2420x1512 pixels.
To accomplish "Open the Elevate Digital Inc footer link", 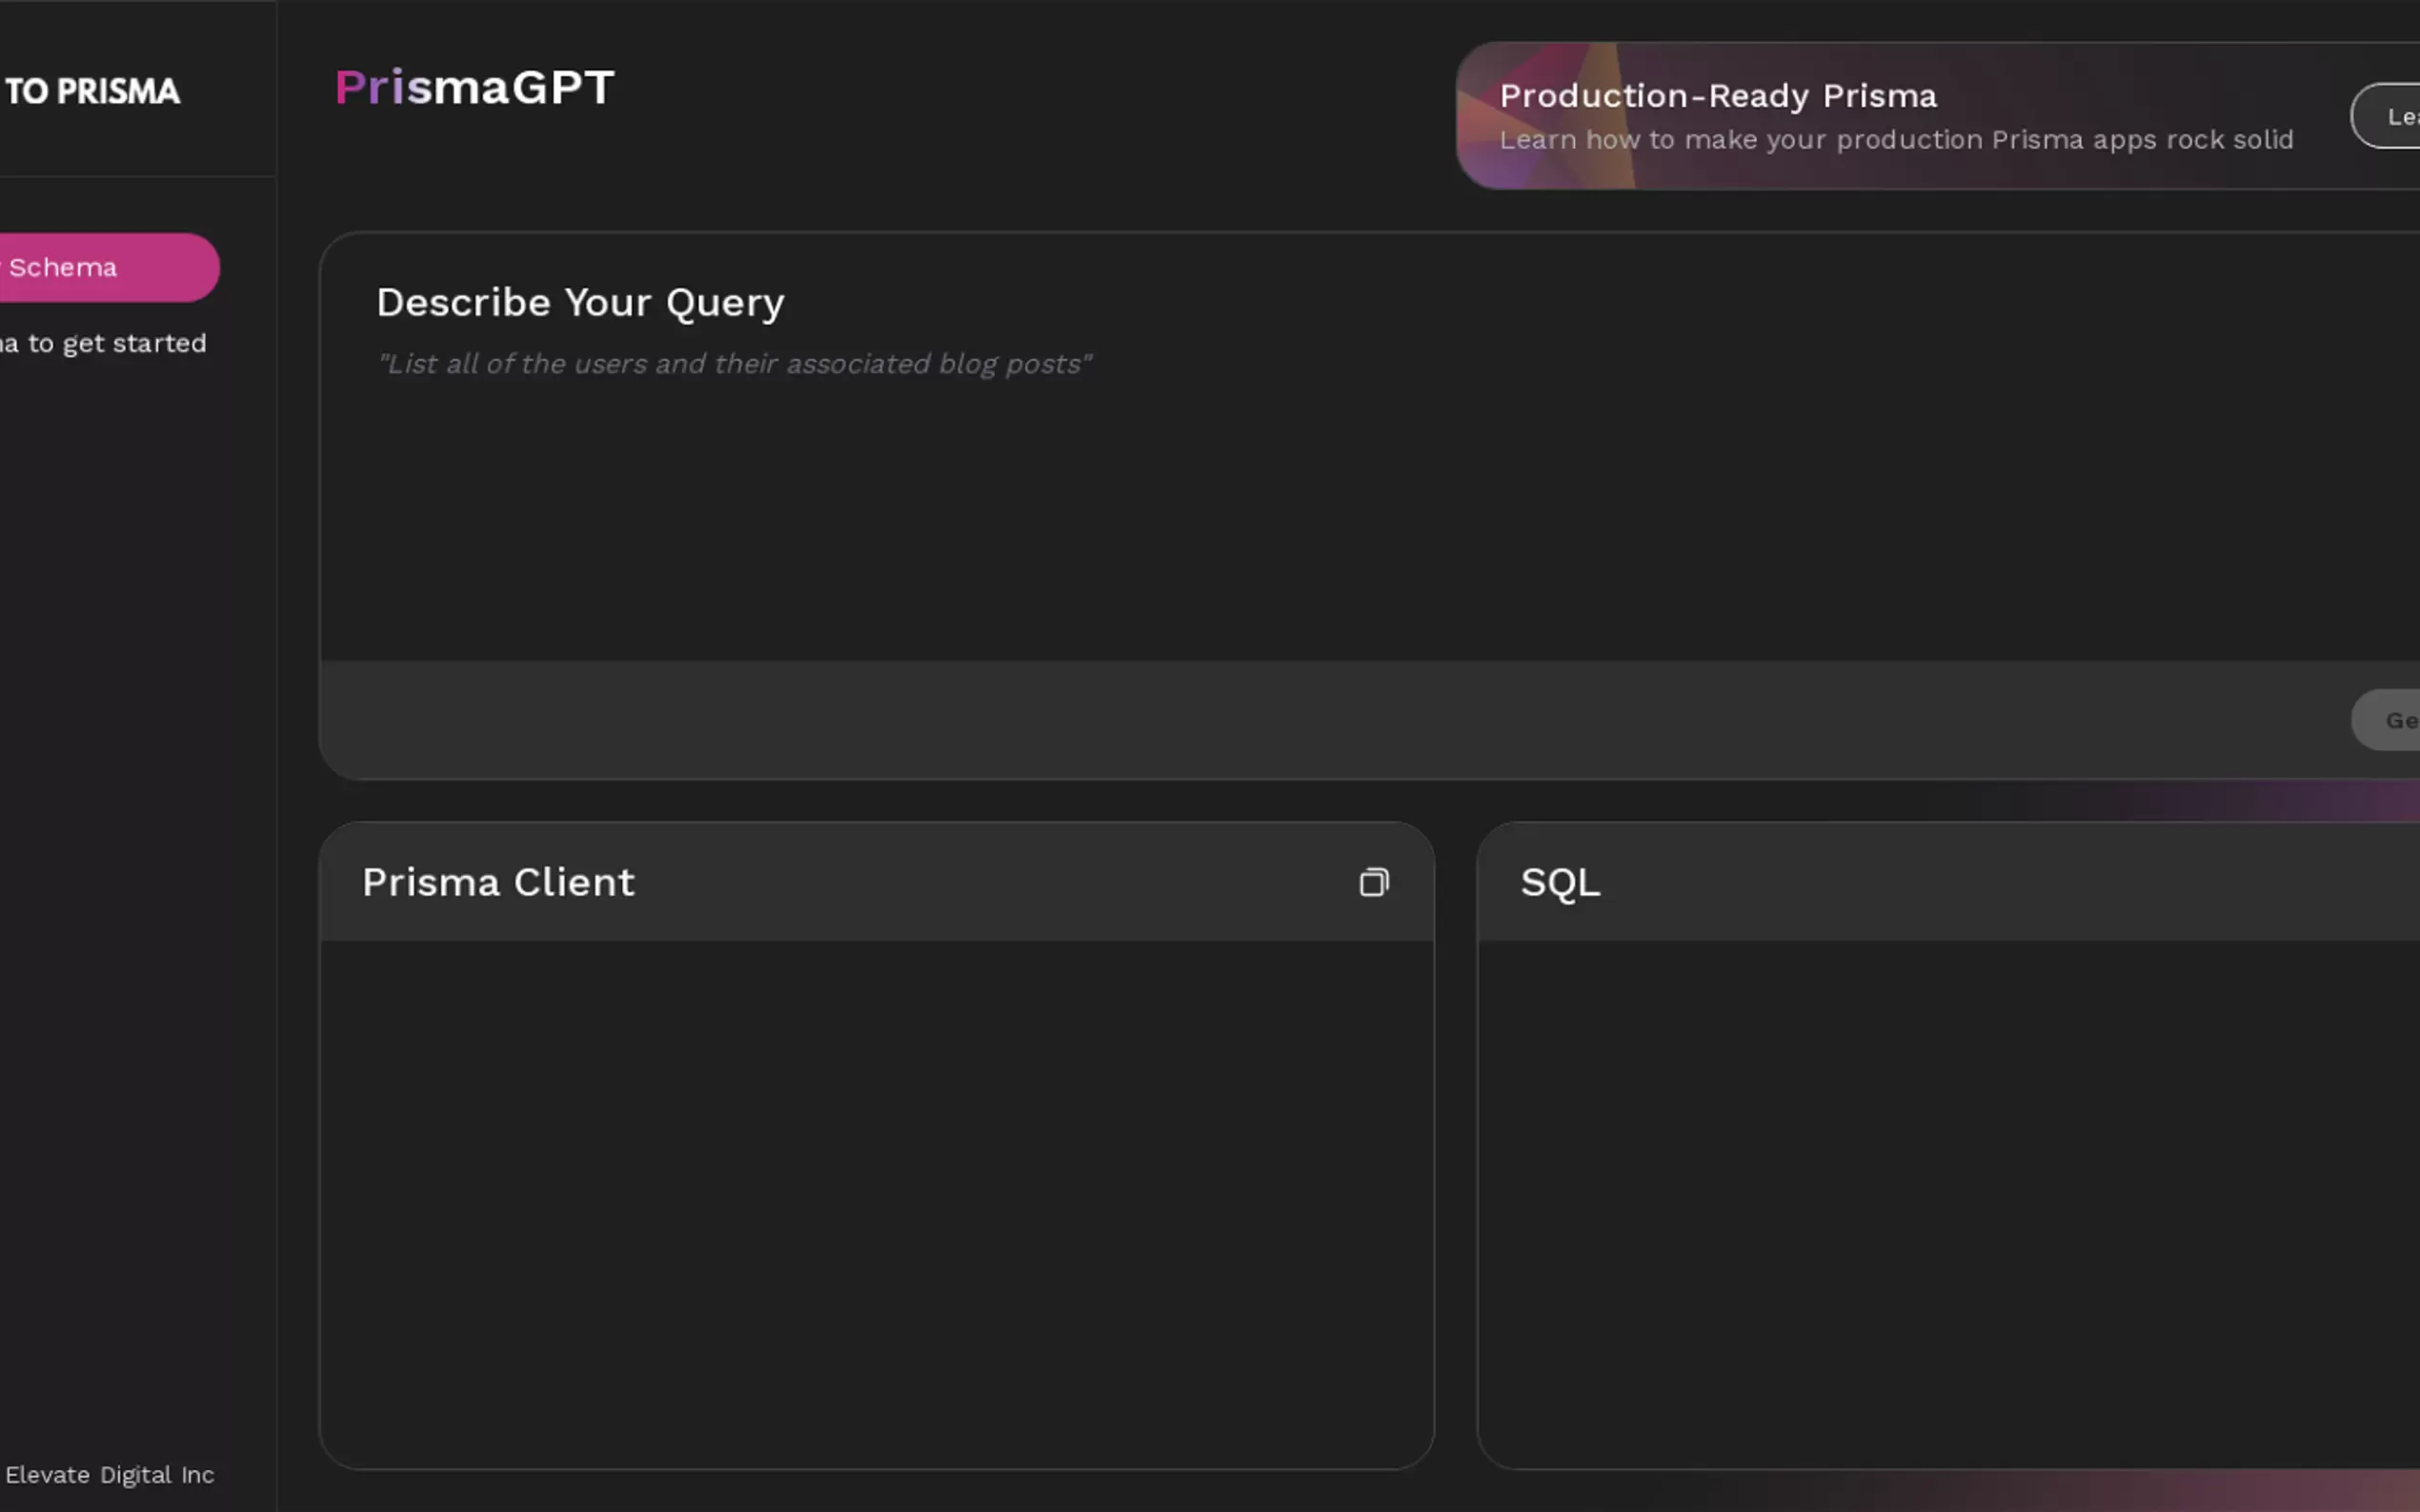I will pyautogui.click(x=111, y=1475).
